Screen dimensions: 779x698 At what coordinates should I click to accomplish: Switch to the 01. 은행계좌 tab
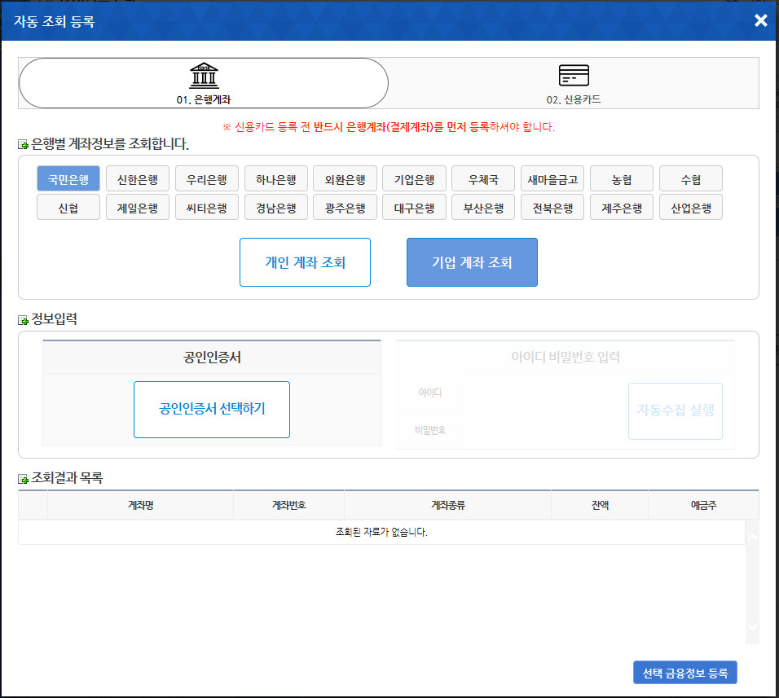click(x=204, y=83)
